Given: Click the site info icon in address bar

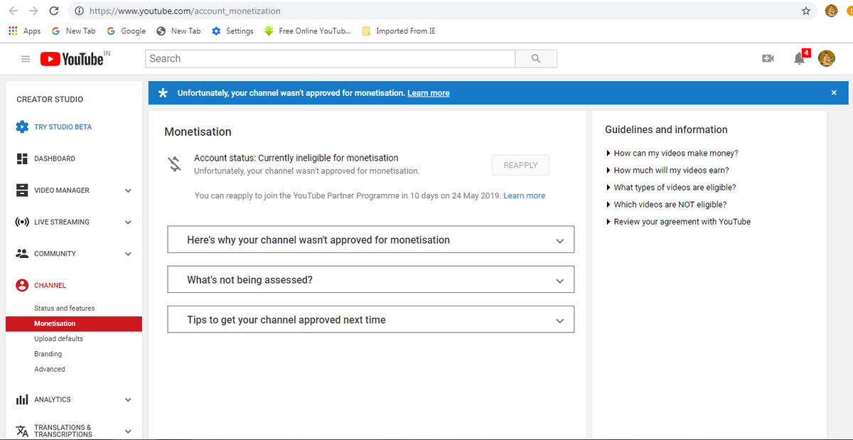Looking at the screenshot, I should (79, 11).
